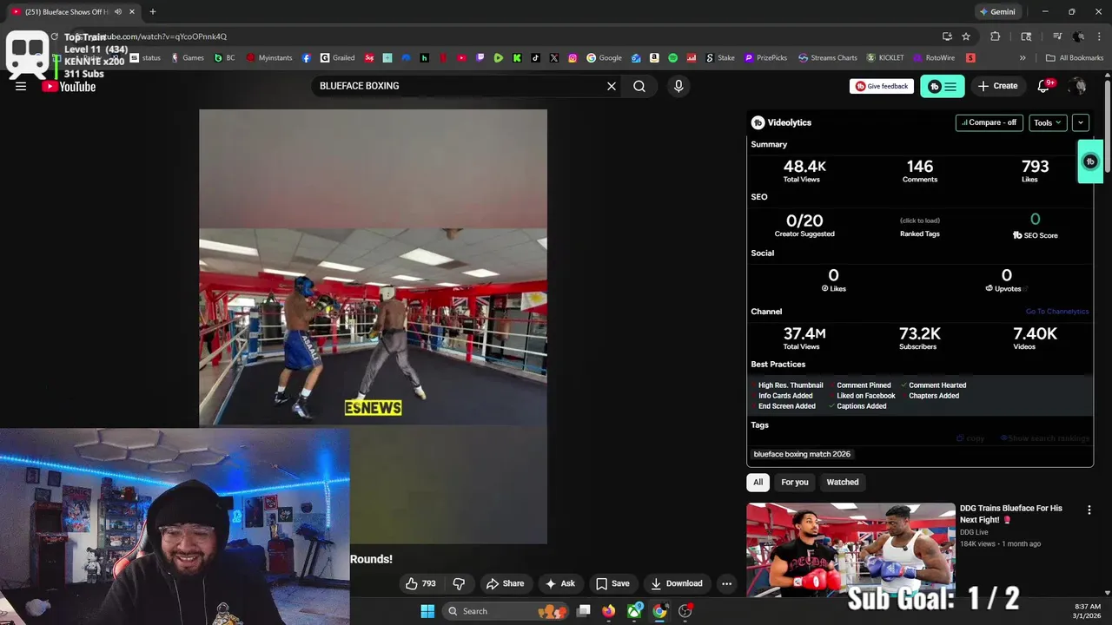Open the YouTube hamburger guide menu
The width and height of the screenshot is (1112, 625).
coord(21,86)
